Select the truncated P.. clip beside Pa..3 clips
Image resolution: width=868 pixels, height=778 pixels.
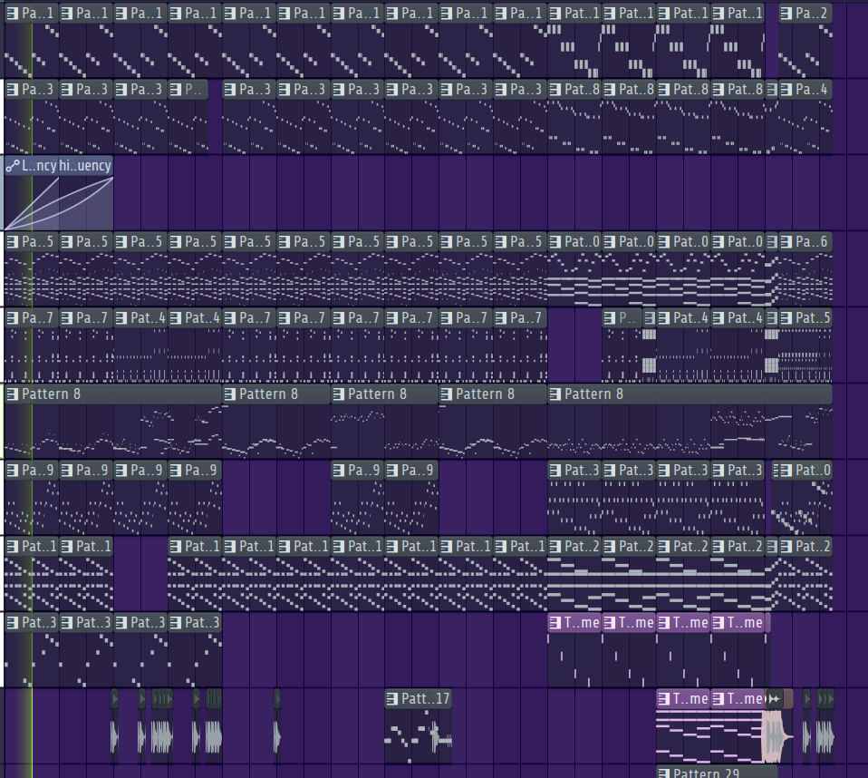pos(188,89)
